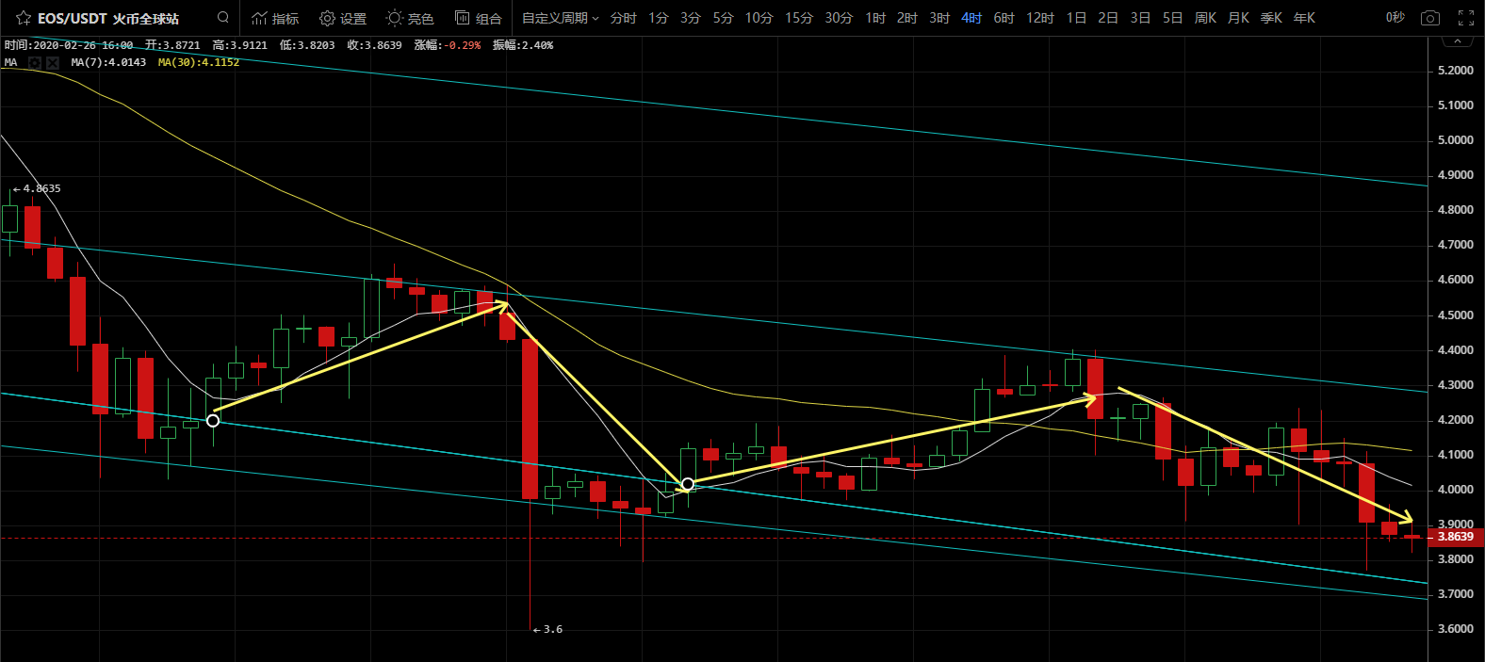Screen dimensions: 1485x662
Task: Choose the 2日 interval
Action: coord(1108,18)
